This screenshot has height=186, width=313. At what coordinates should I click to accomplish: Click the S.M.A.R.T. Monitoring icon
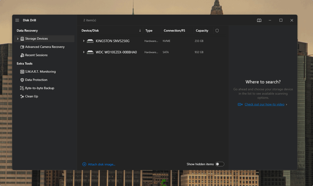[x=22, y=71]
